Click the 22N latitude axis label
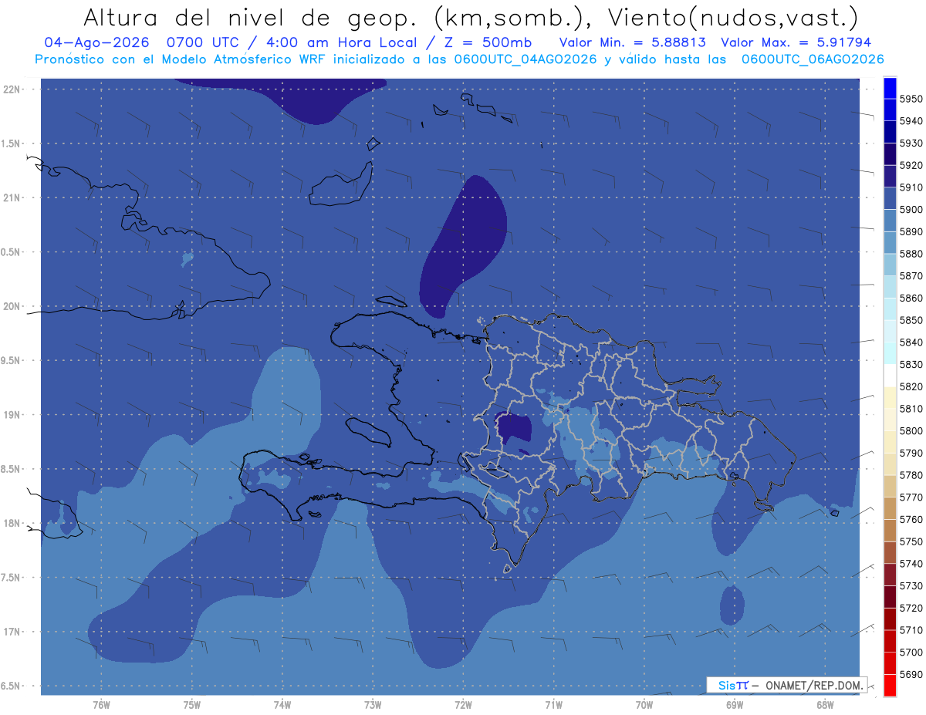The width and height of the screenshot is (926, 715). [12, 89]
